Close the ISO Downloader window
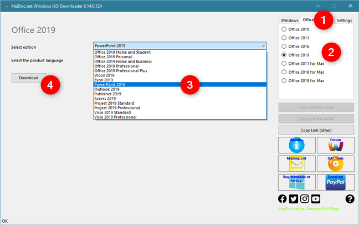 [x=350, y=6]
